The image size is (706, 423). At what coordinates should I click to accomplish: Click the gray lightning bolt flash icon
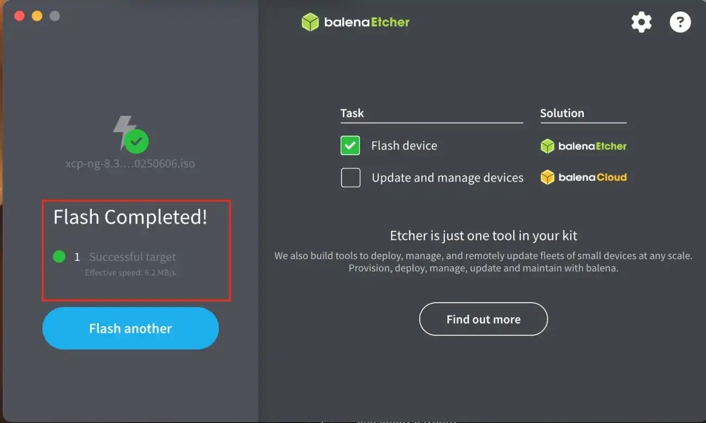124,132
